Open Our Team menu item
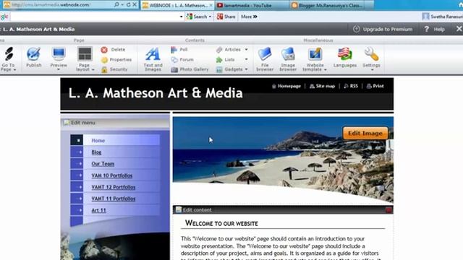 (x=103, y=164)
